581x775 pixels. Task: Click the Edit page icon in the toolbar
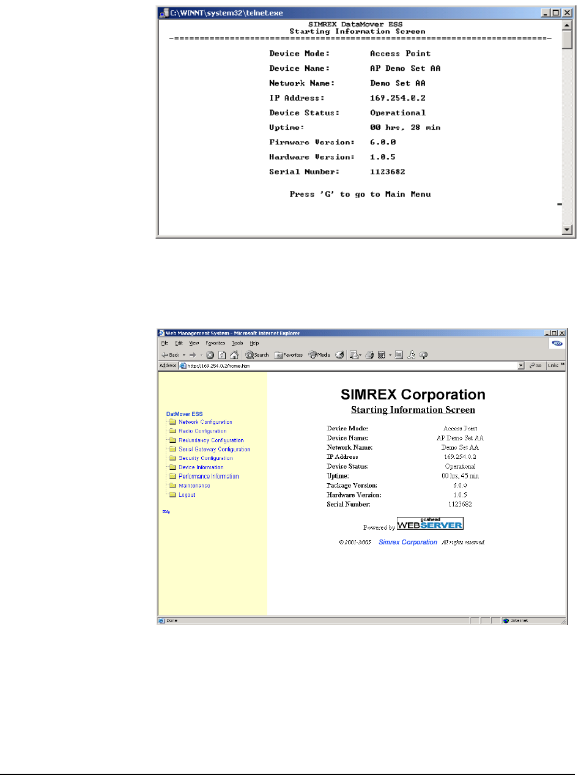pyautogui.click(x=382, y=355)
